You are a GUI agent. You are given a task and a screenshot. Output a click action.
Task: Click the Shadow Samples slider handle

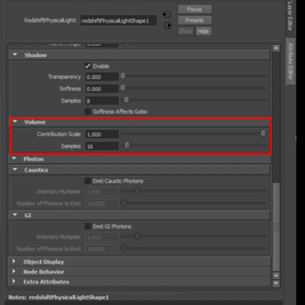point(126,100)
